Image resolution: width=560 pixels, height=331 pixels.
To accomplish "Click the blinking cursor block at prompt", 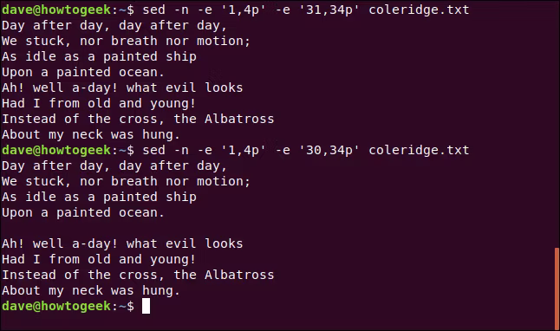I will [x=147, y=307].
